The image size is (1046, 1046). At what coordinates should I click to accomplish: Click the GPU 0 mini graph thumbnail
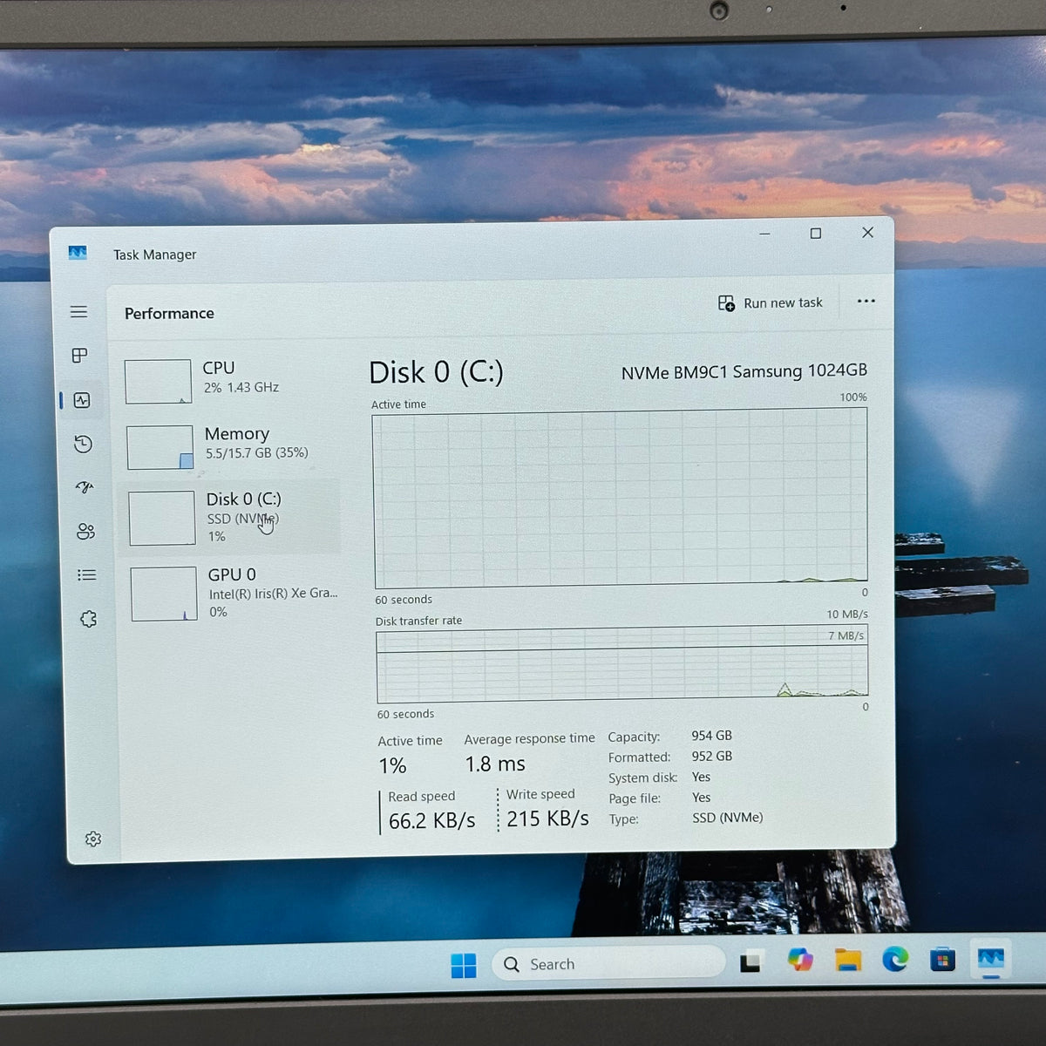click(164, 594)
